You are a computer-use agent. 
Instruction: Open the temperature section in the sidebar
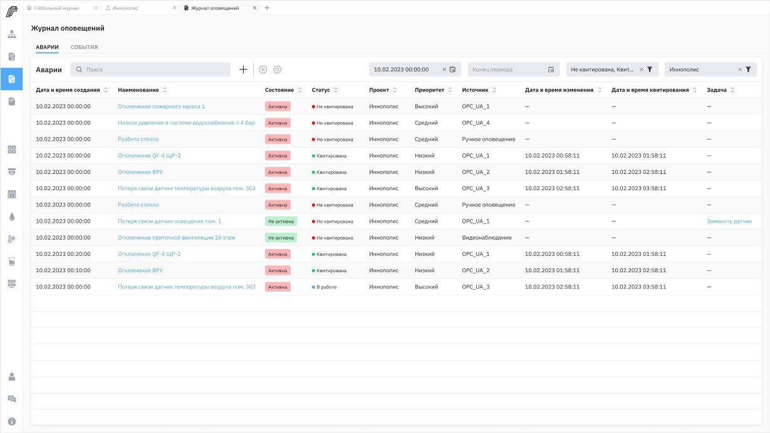pos(11,239)
